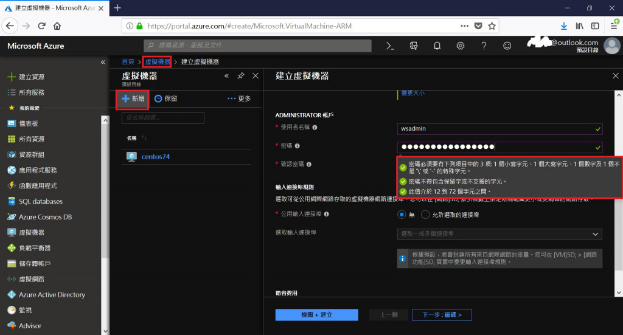Viewport: 623px width, 335px height.
Task: Open portal settings gear
Action: (x=461, y=46)
